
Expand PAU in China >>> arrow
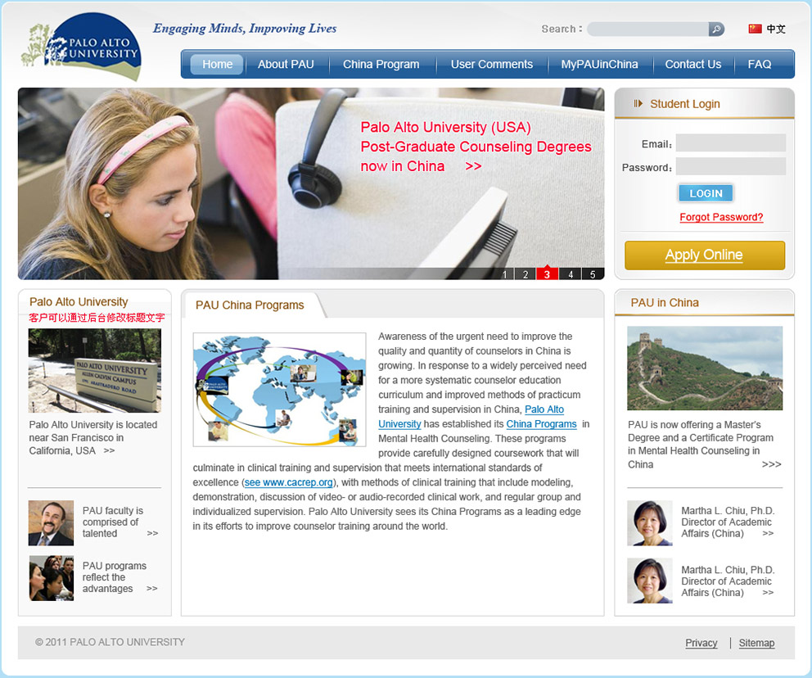772,464
